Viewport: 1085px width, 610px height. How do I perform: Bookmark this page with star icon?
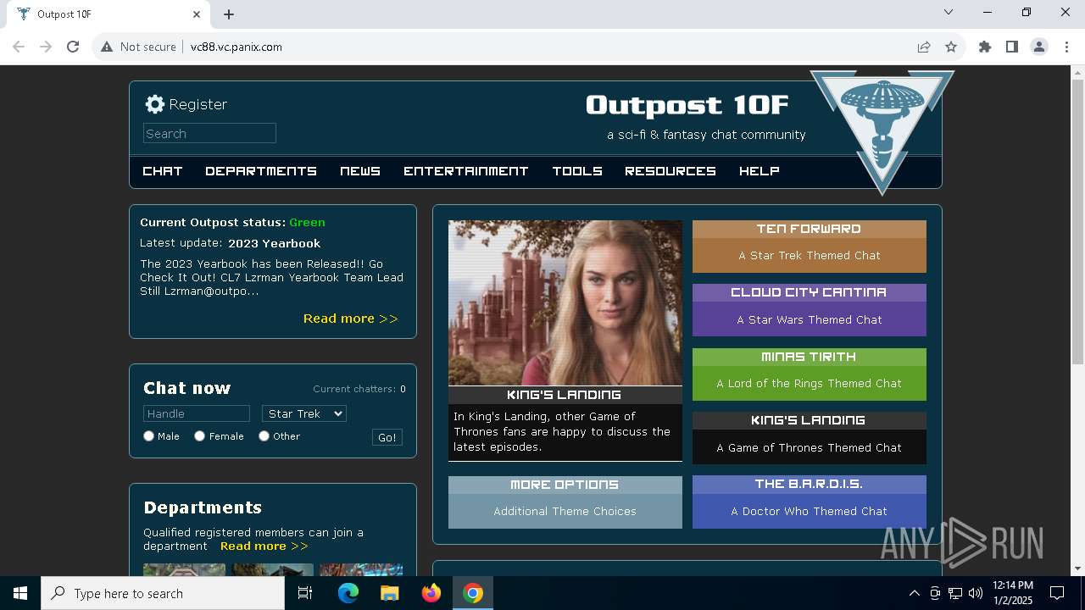pyautogui.click(x=951, y=47)
